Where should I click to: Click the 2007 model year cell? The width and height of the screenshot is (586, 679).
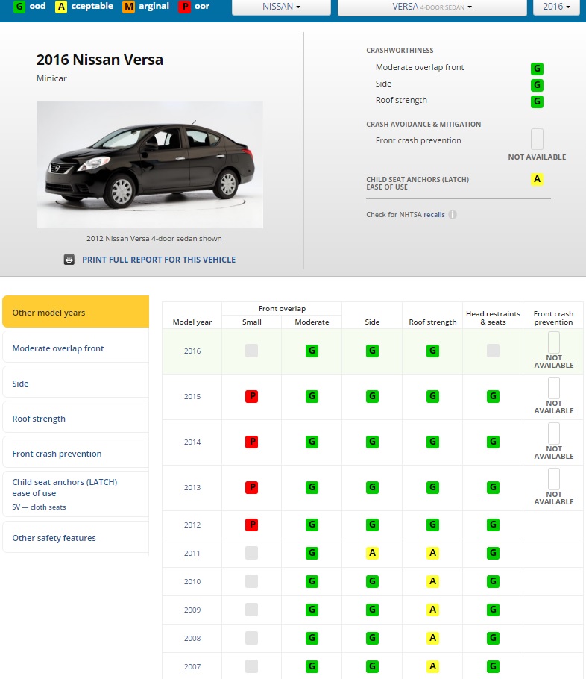(x=192, y=666)
